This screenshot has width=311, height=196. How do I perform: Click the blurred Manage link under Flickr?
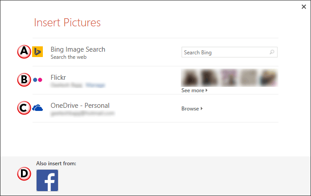[x=95, y=86]
